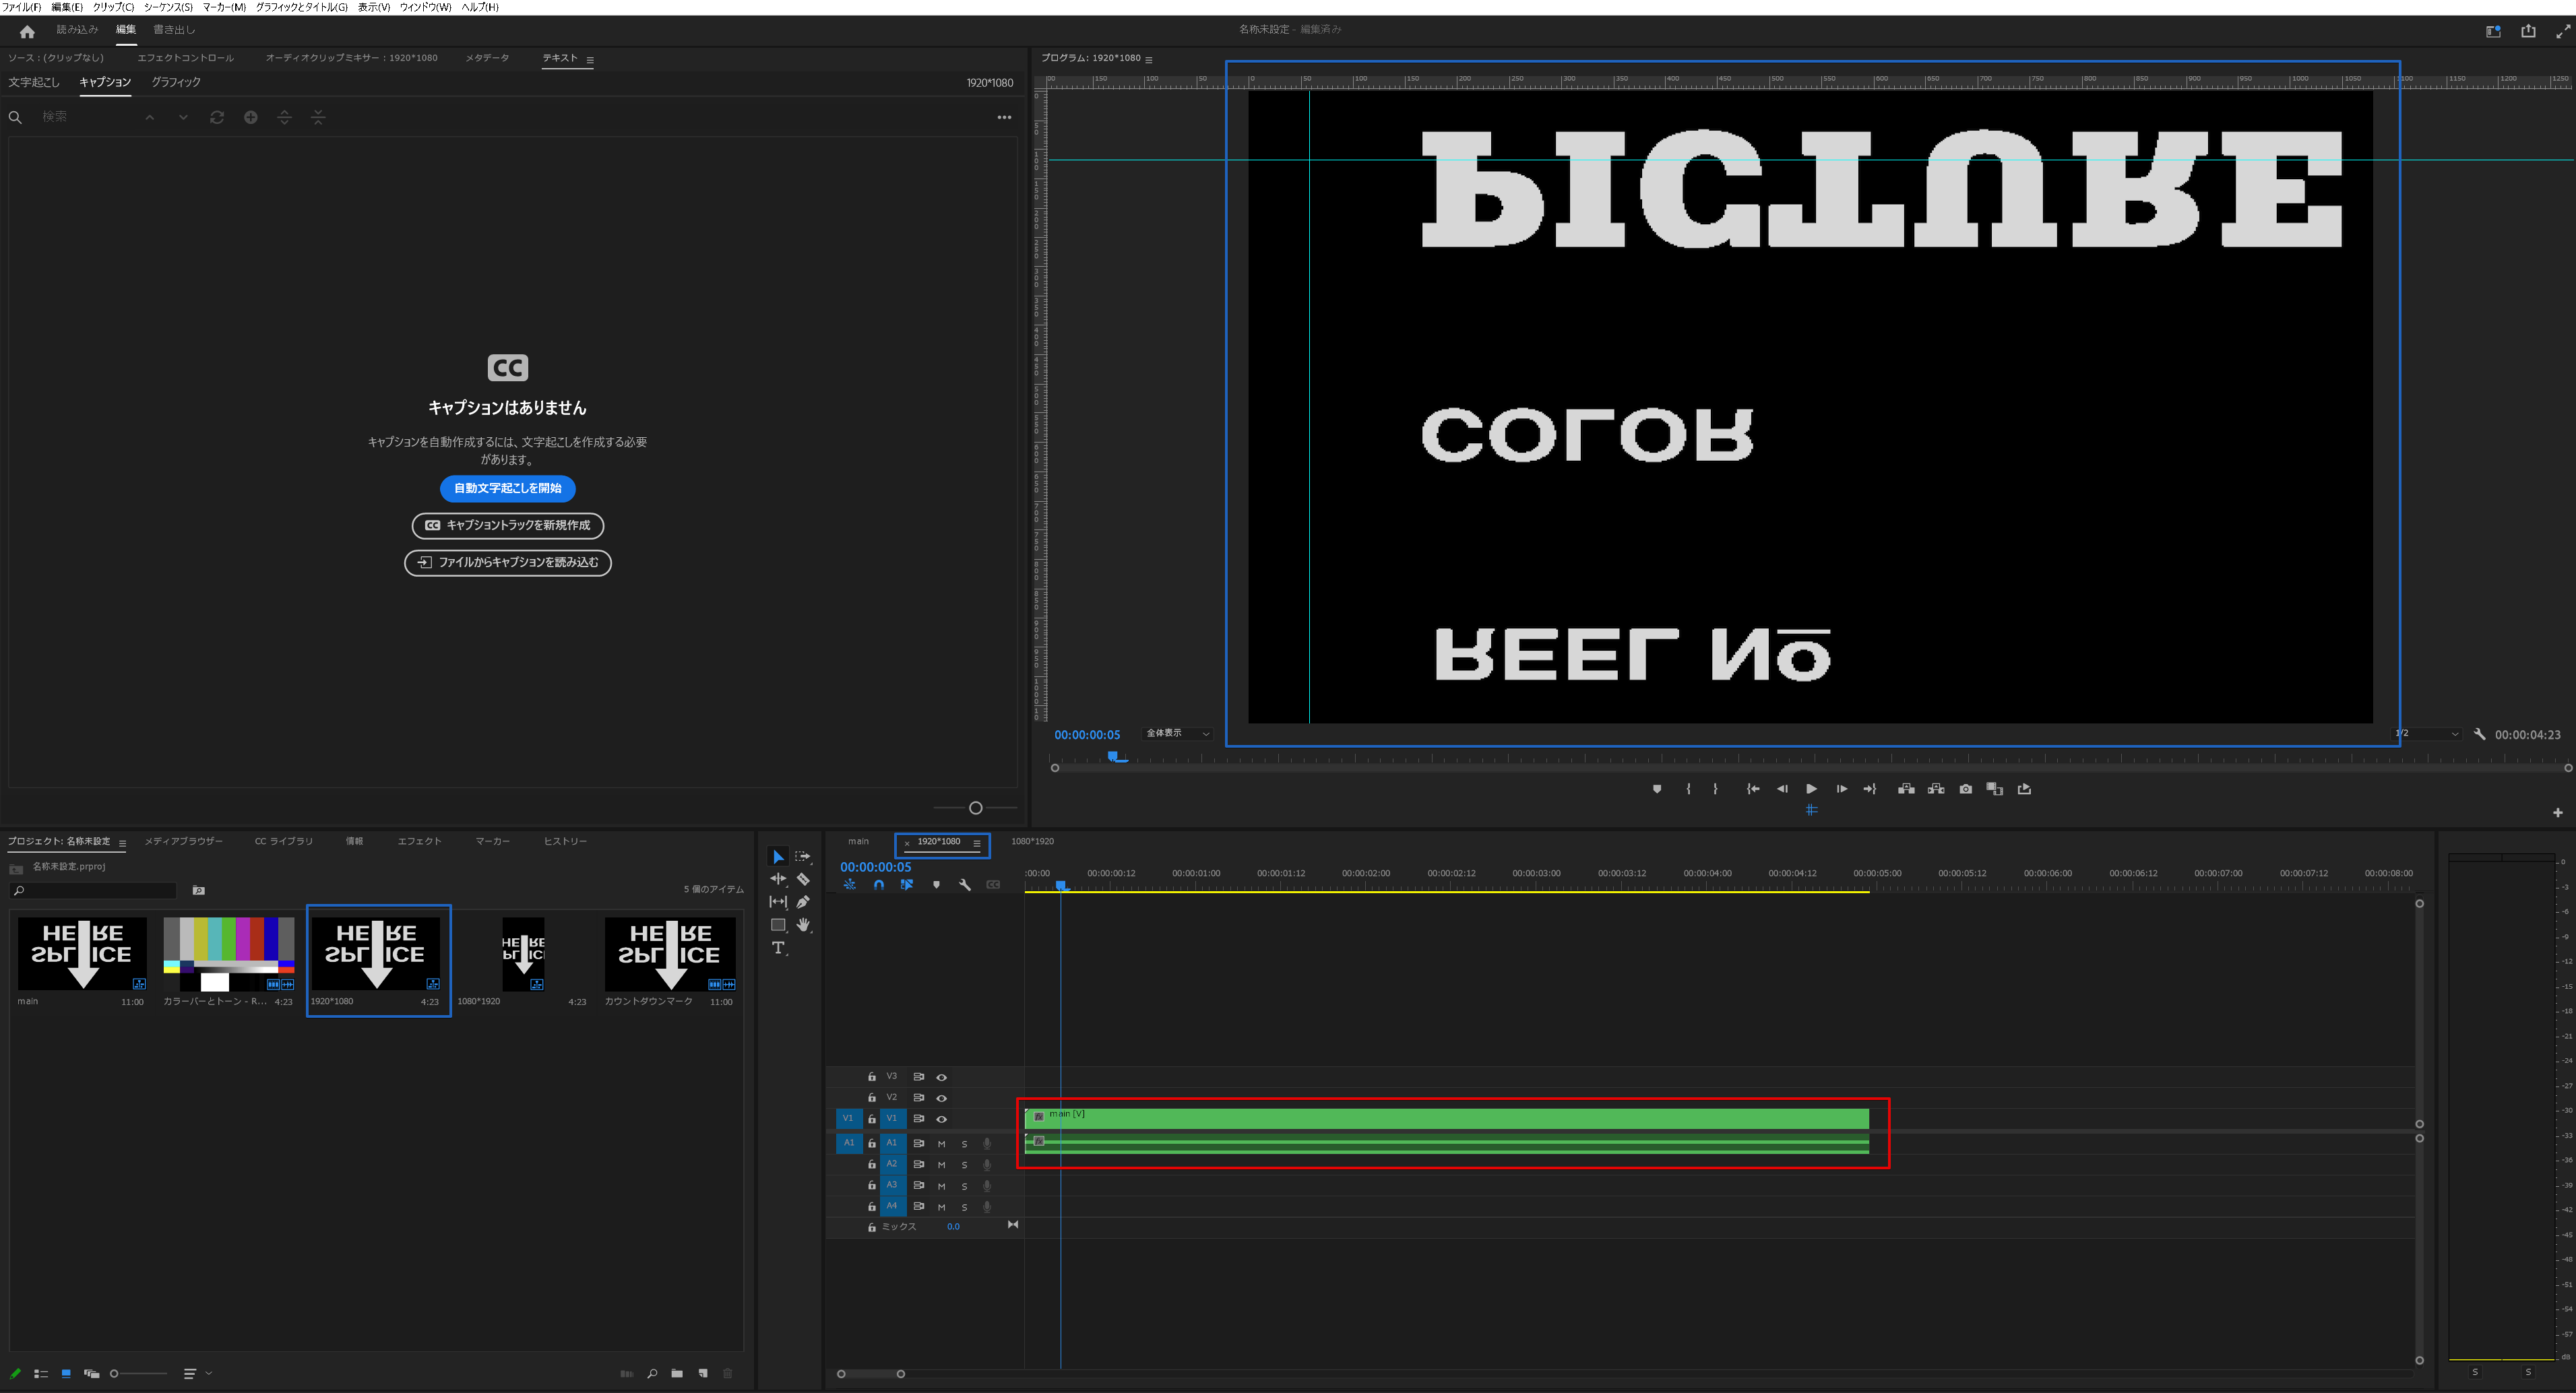The image size is (2576, 1393).
Task: Select the Pen tool
Action: click(x=803, y=902)
